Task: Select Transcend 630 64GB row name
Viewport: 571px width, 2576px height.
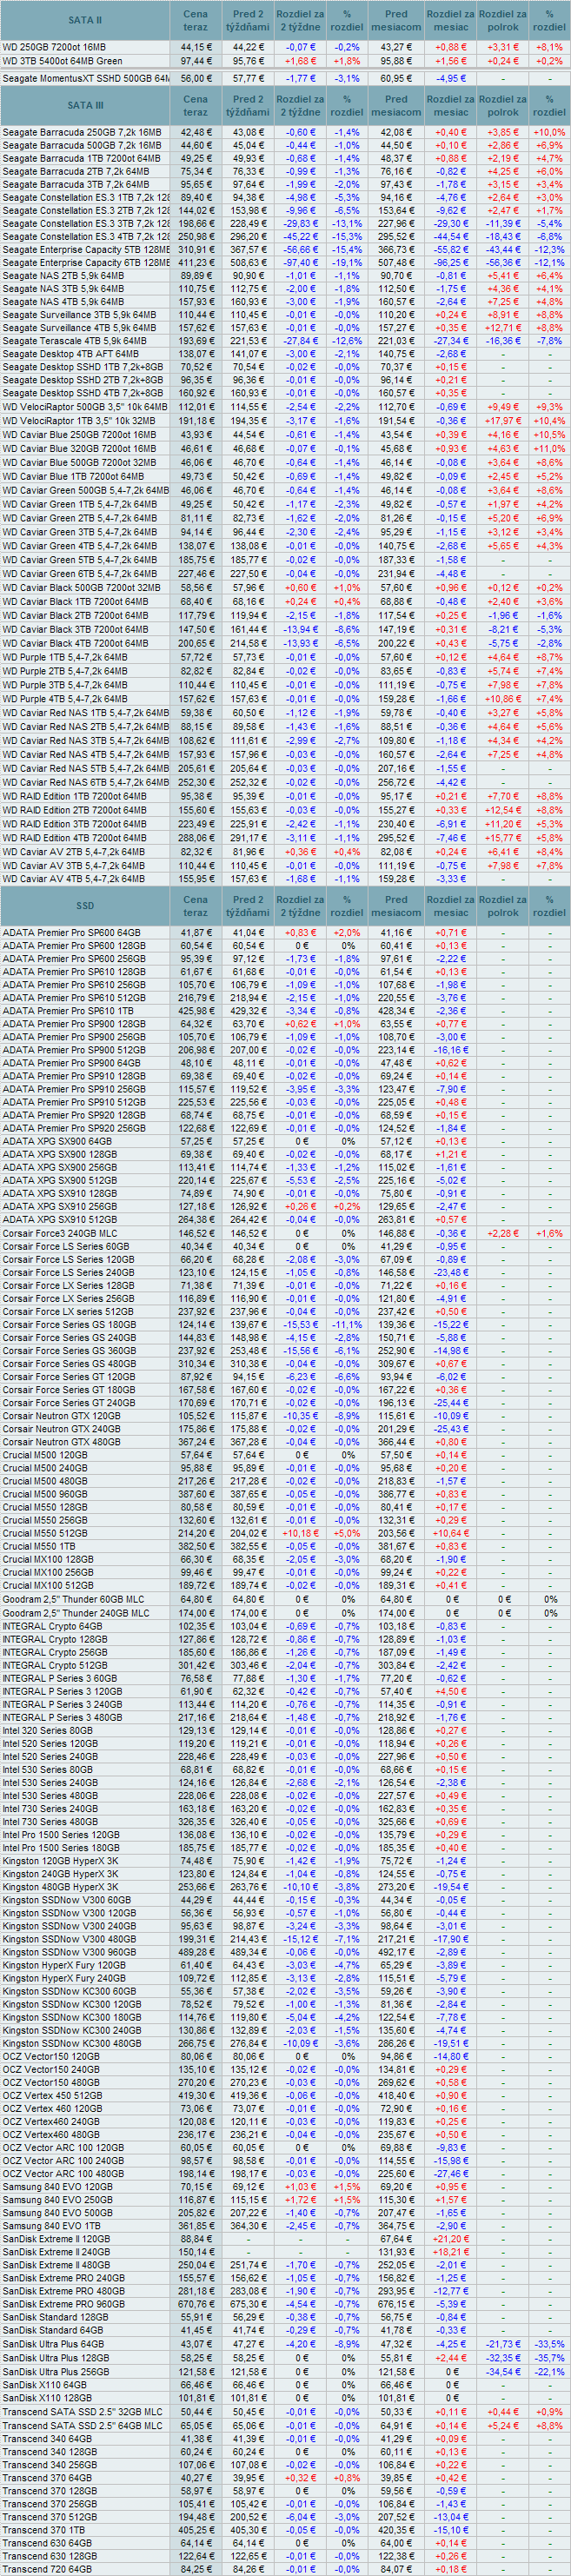Action: coord(47,2542)
